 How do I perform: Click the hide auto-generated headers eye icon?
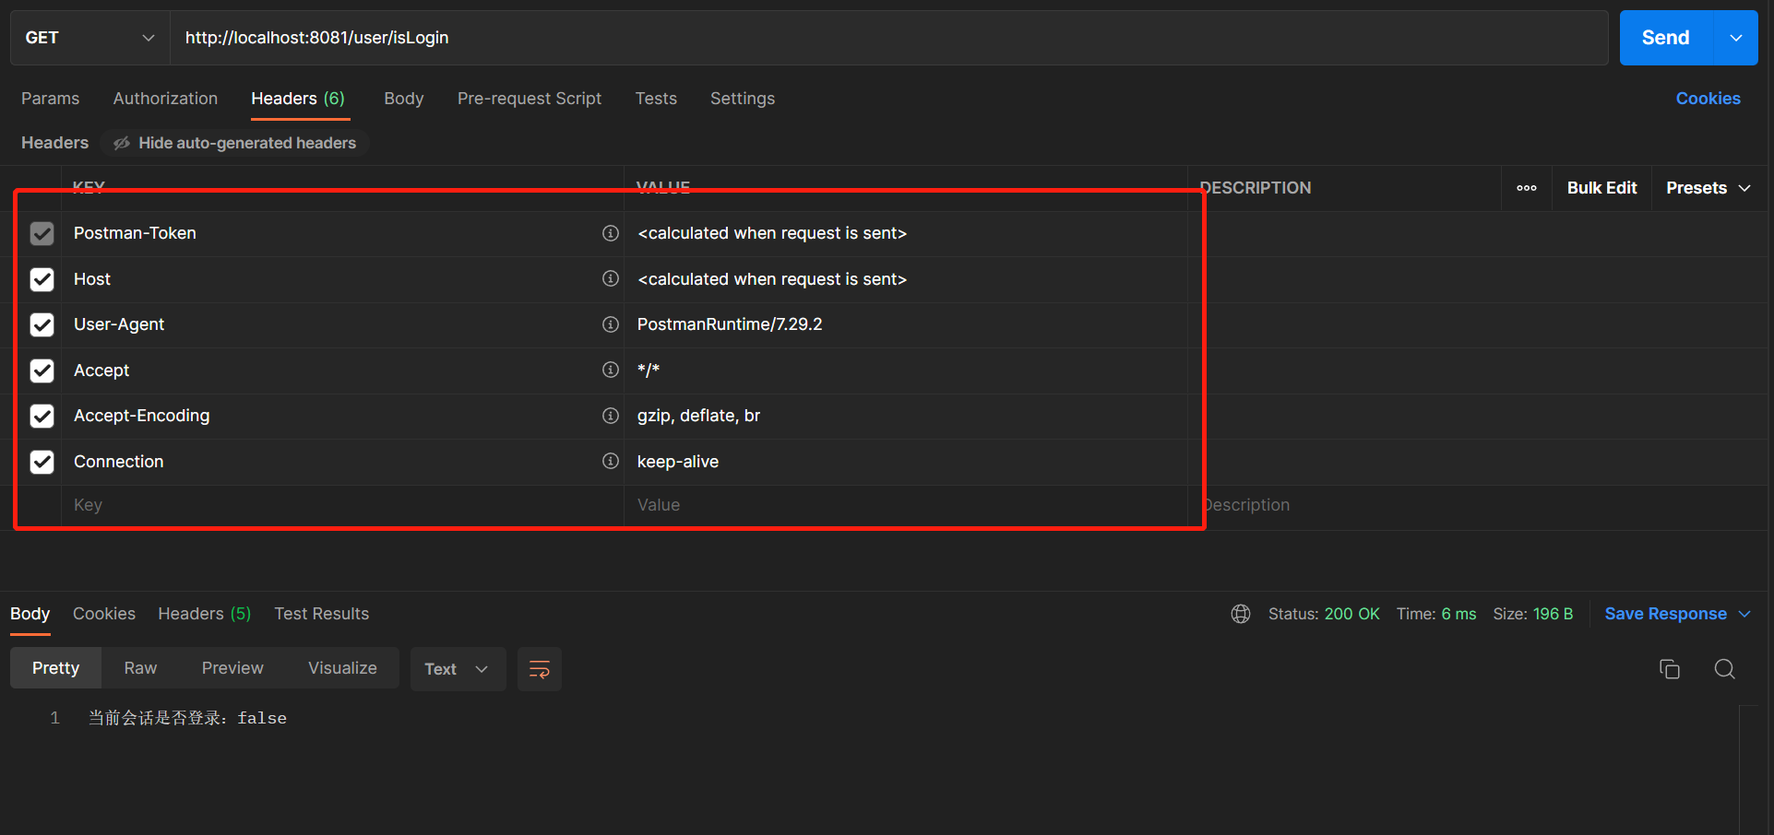coord(121,143)
